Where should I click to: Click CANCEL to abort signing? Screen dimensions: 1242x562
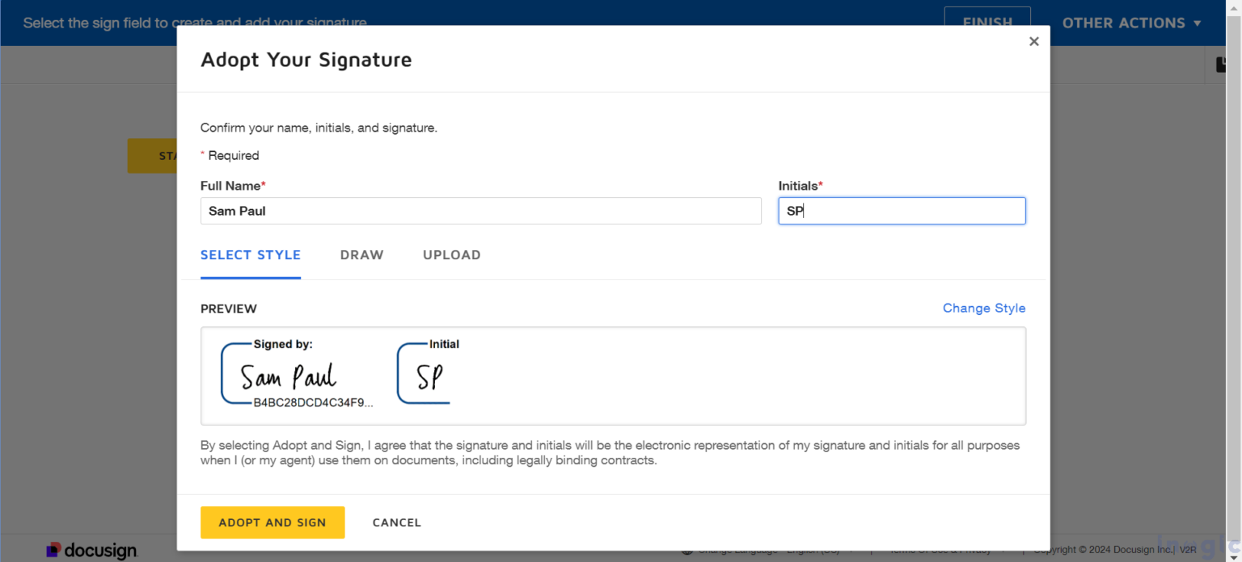coord(396,522)
